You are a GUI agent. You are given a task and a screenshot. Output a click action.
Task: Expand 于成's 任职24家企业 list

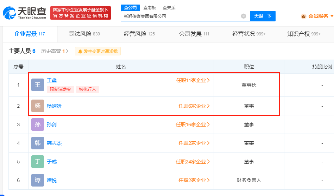click(193, 162)
